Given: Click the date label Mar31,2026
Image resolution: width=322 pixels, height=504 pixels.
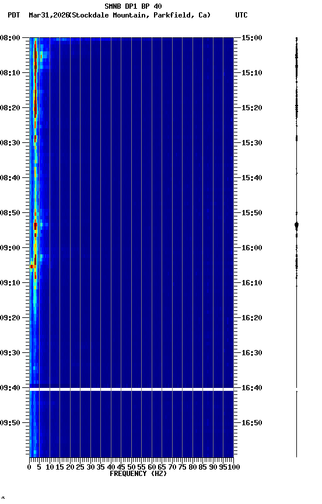Looking at the screenshot, I should [49, 15].
